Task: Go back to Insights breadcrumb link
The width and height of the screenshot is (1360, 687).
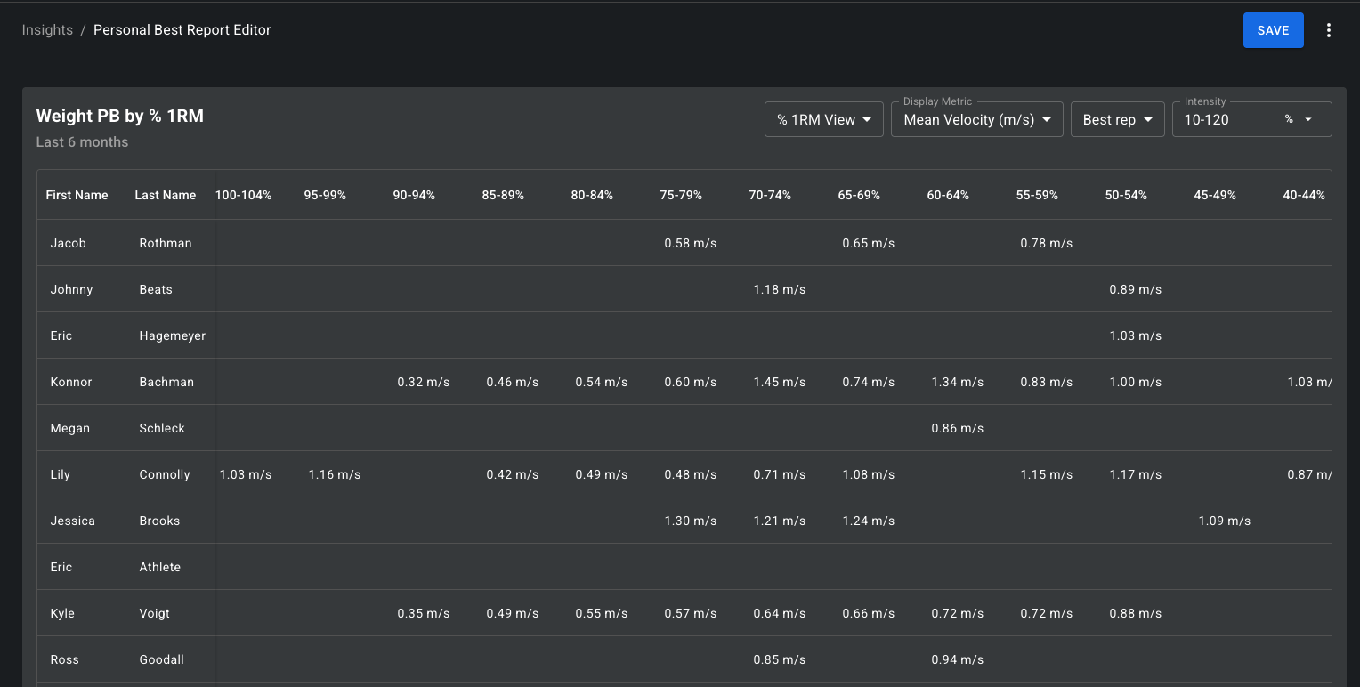Action: click(47, 30)
